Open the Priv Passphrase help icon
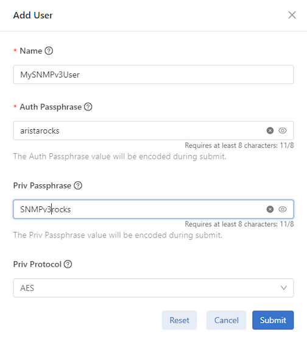307x338 pixels. pyautogui.click(x=78, y=185)
